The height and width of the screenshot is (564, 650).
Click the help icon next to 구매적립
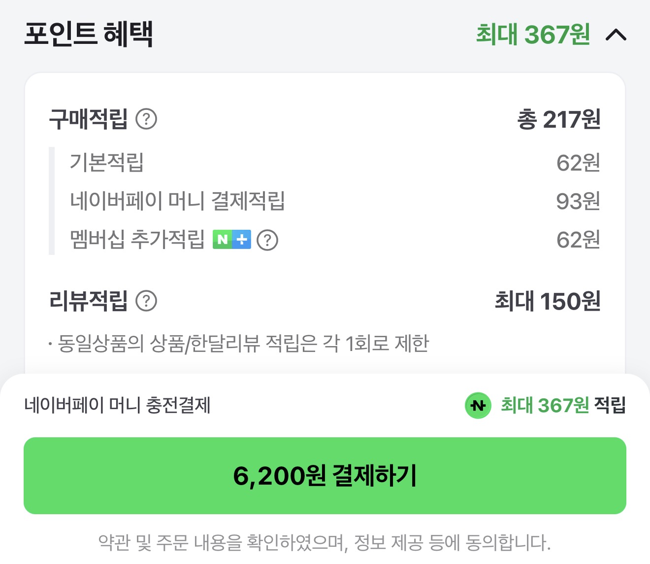coord(146,119)
